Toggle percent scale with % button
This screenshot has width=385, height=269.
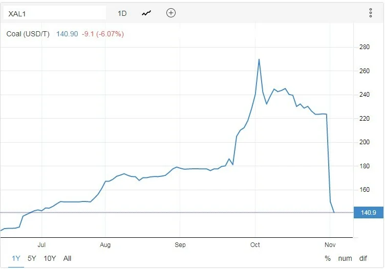pos(328,258)
